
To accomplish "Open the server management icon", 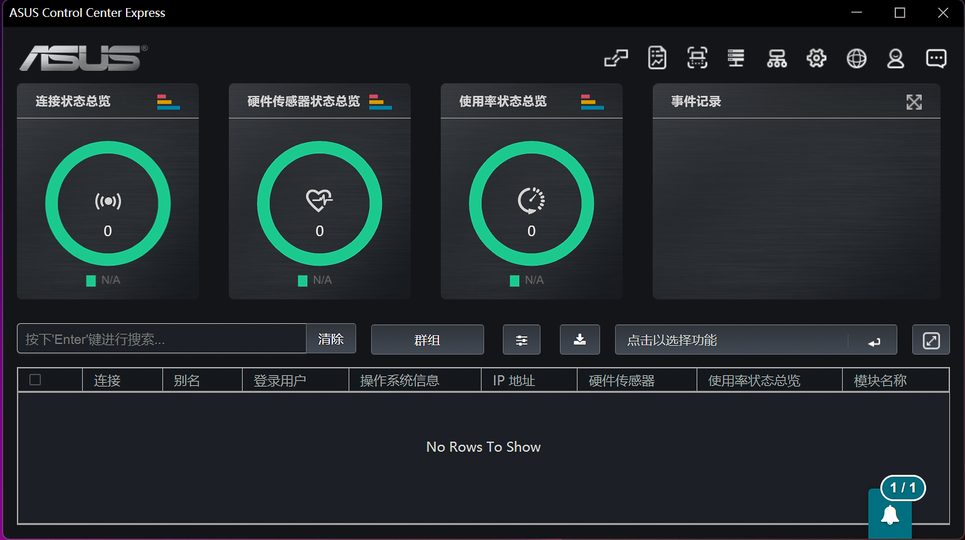I will pos(736,58).
